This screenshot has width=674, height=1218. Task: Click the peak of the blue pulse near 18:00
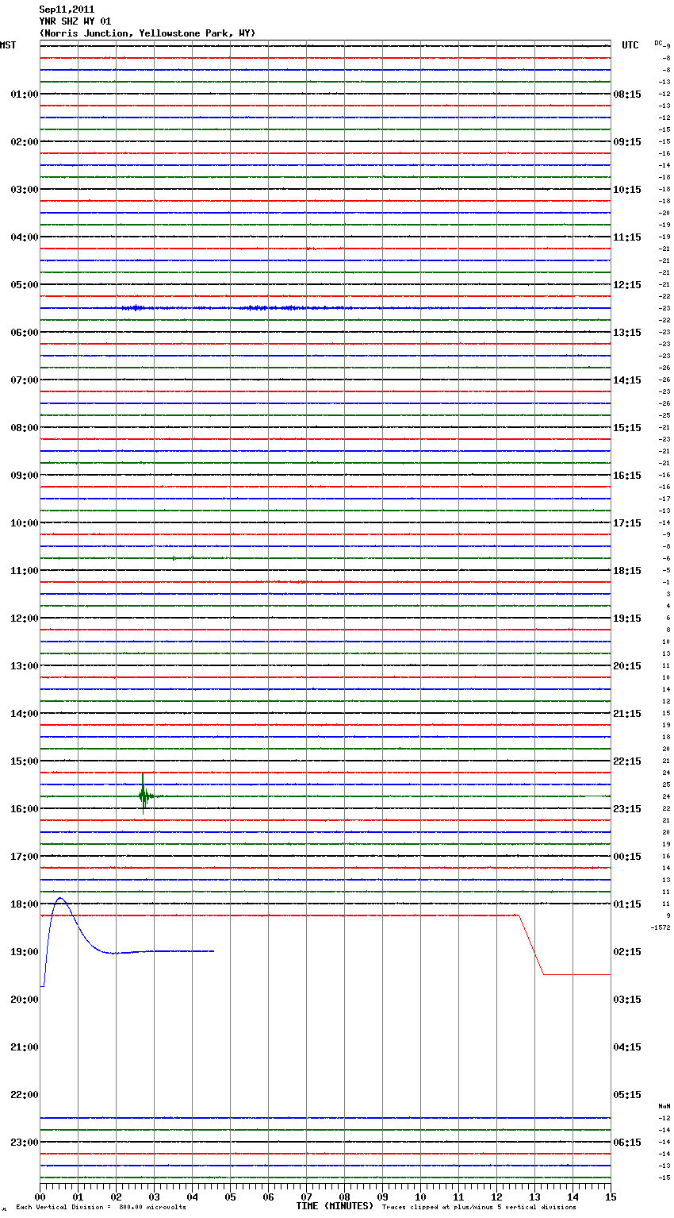pyautogui.click(x=60, y=898)
